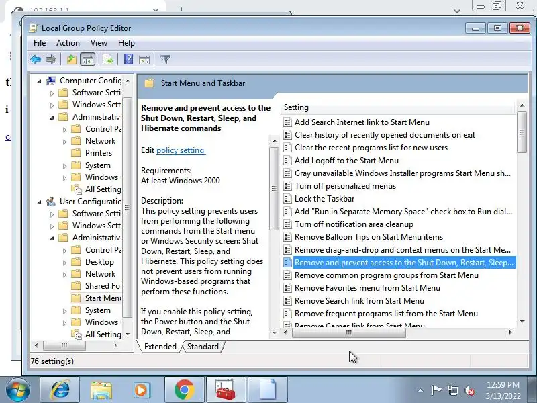Show hidden tray icons arrow

pos(421,390)
